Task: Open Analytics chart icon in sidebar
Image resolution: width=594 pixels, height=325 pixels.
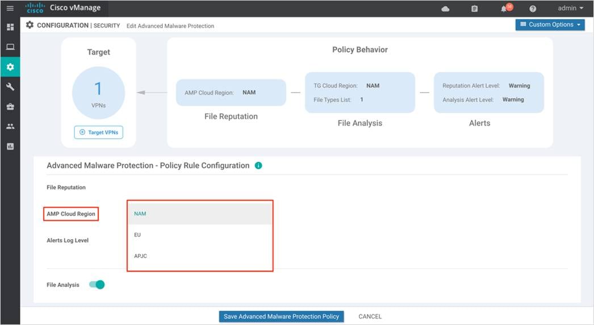Action: point(10,147)
